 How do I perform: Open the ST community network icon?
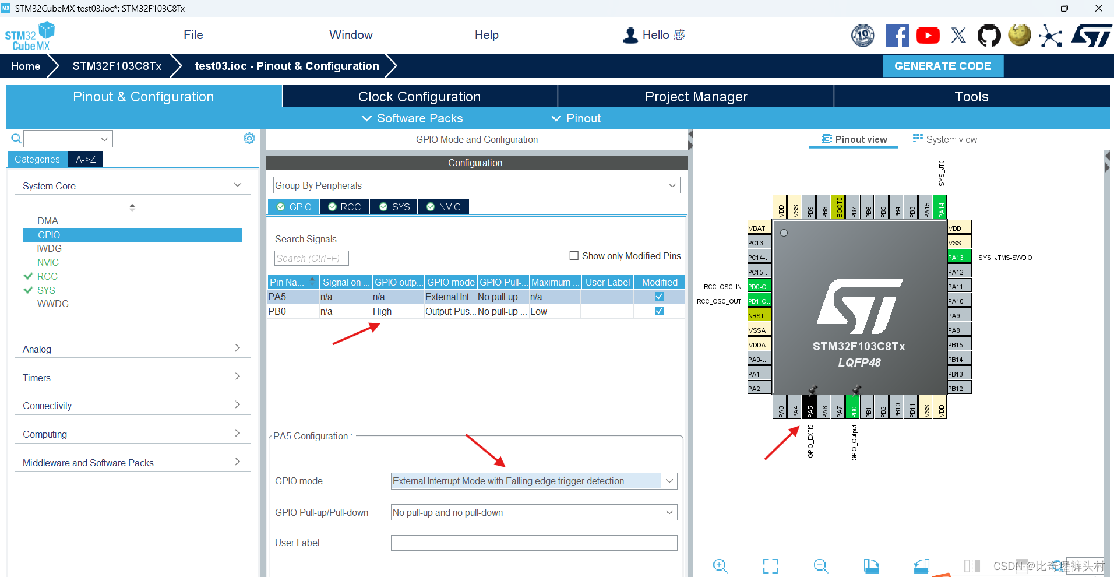point(1050,36)
